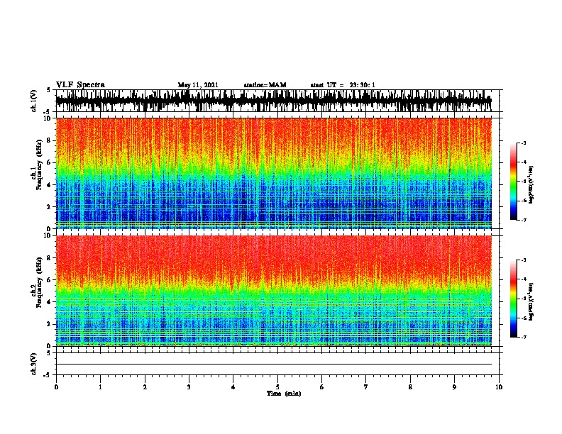The image size is (562, 434).
Task: Click time axis tick label '0'
Action: [x=56, y=386]
